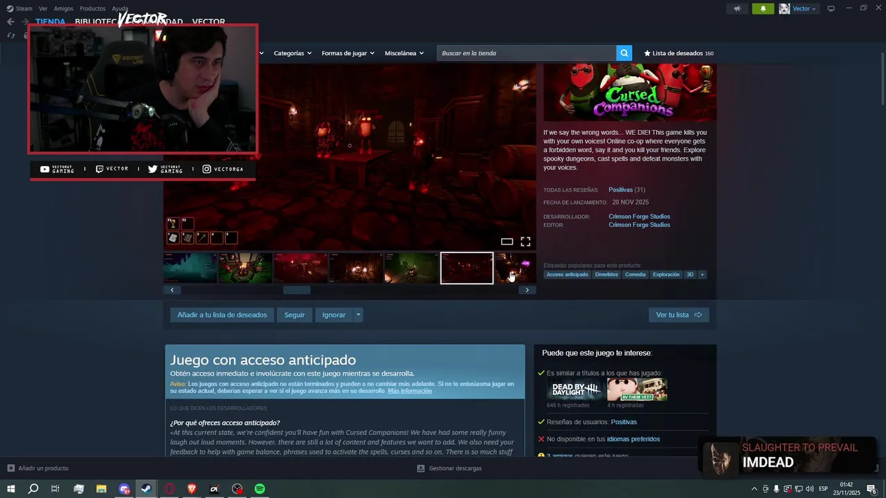Click the Vector profile avatar
The height and width of the screenshot is (498, 886).
[784, 9]
